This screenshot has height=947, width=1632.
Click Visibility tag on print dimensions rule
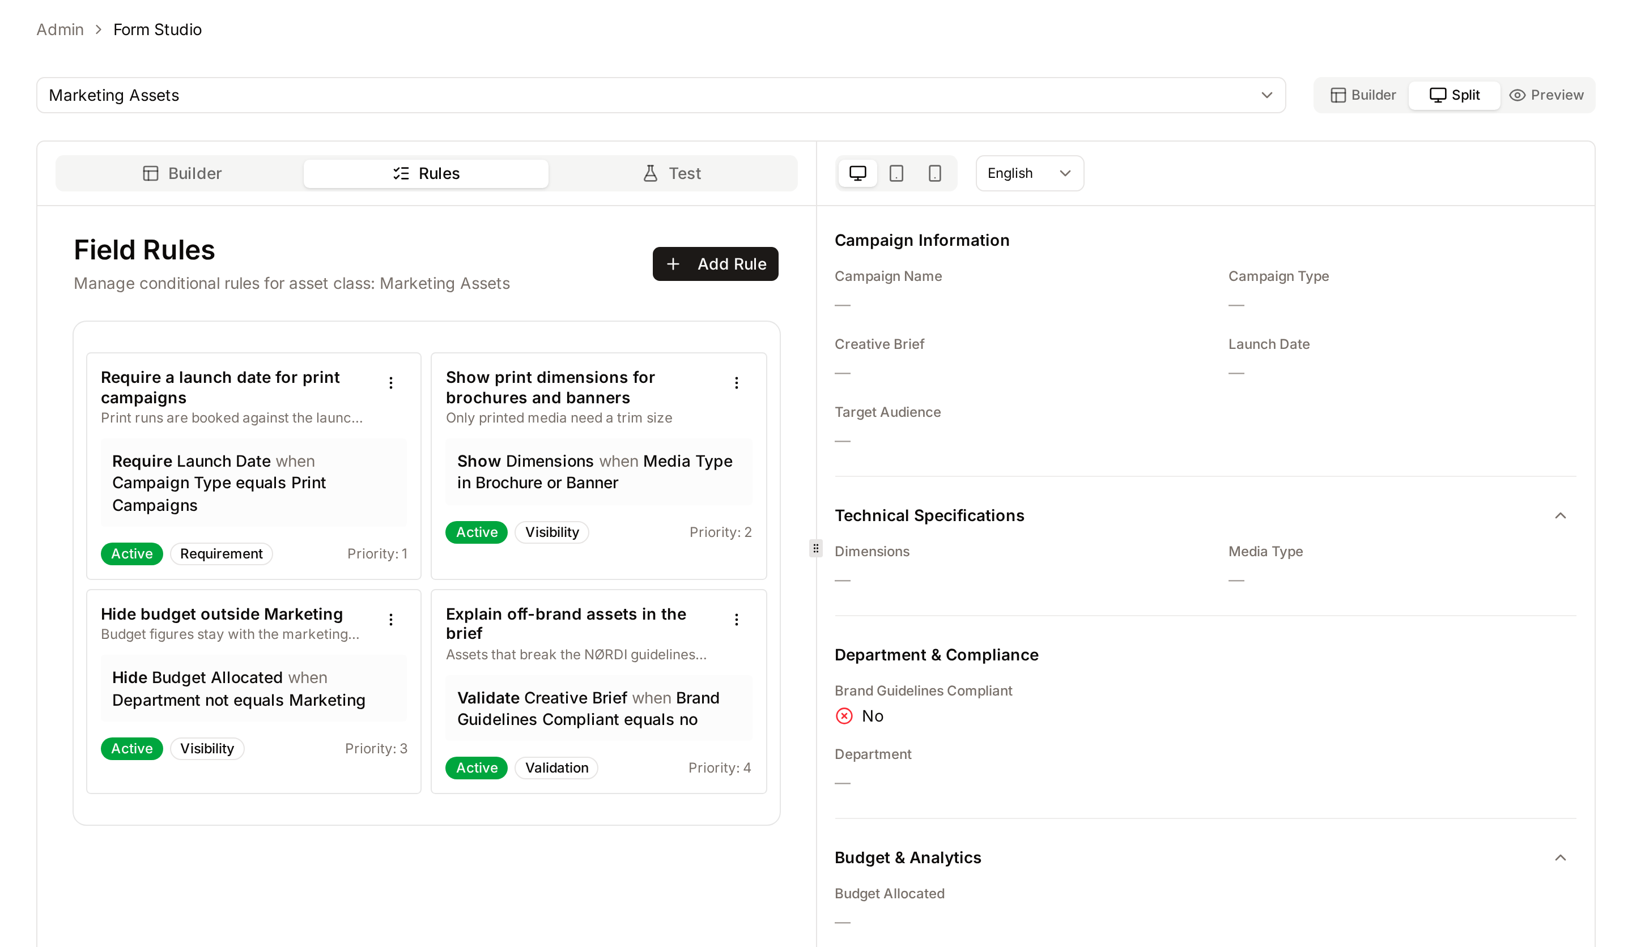pos(552,532)
